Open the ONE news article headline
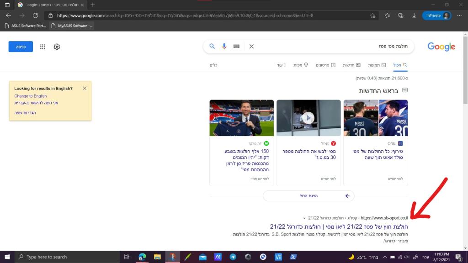The image size is (468, 263). [x=378, y=154]
